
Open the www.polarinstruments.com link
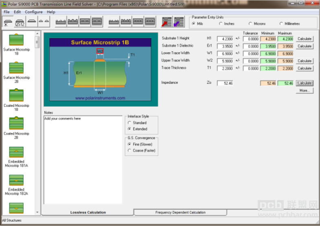click(x=100, y=98)
